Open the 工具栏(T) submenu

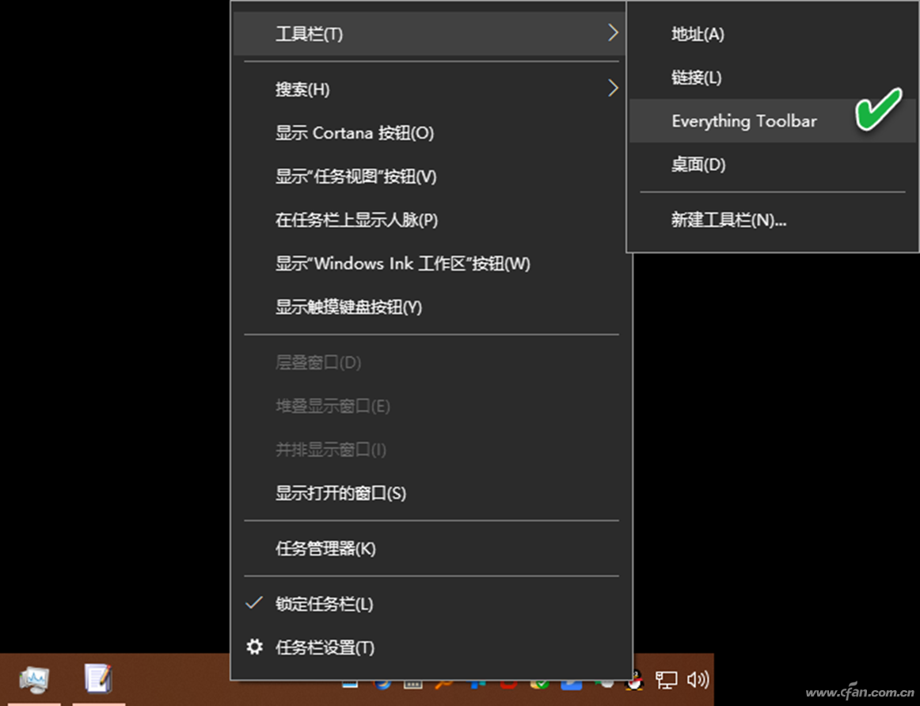430,33
